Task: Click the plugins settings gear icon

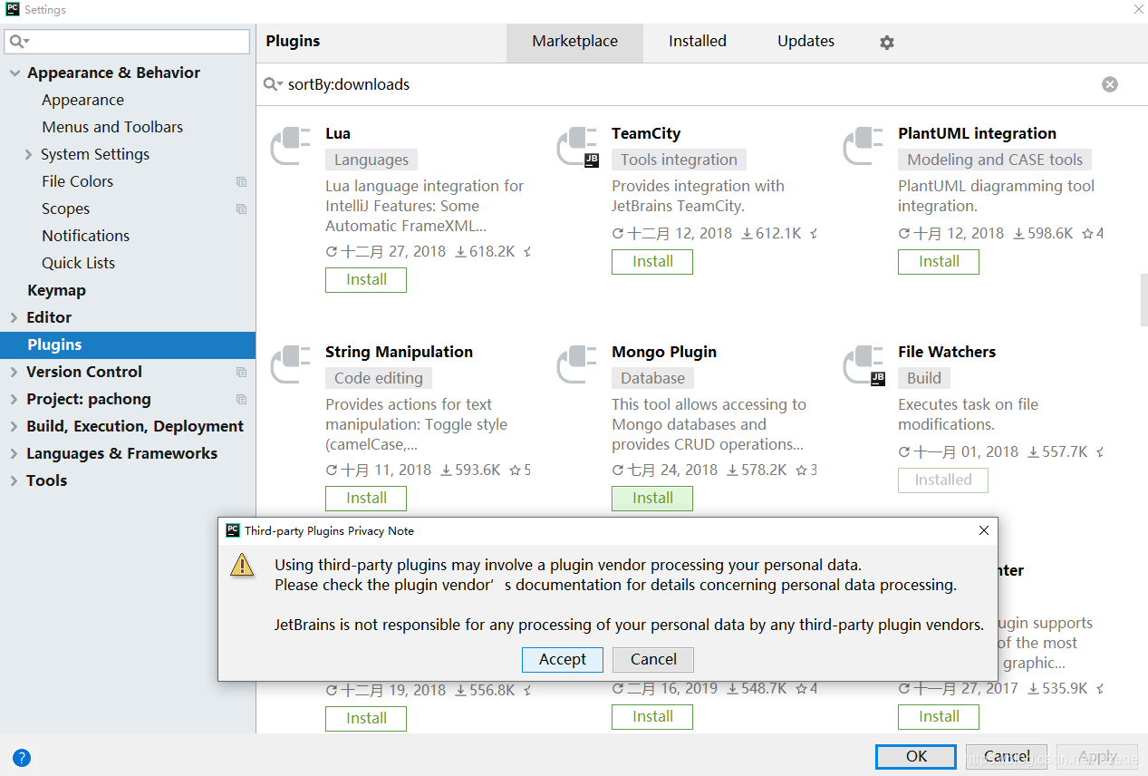Action: coord(887,43)
